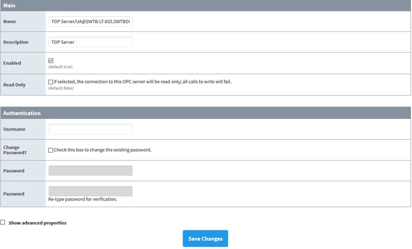
Task: Click the re-type password verification field
Action: click(90, 191)
